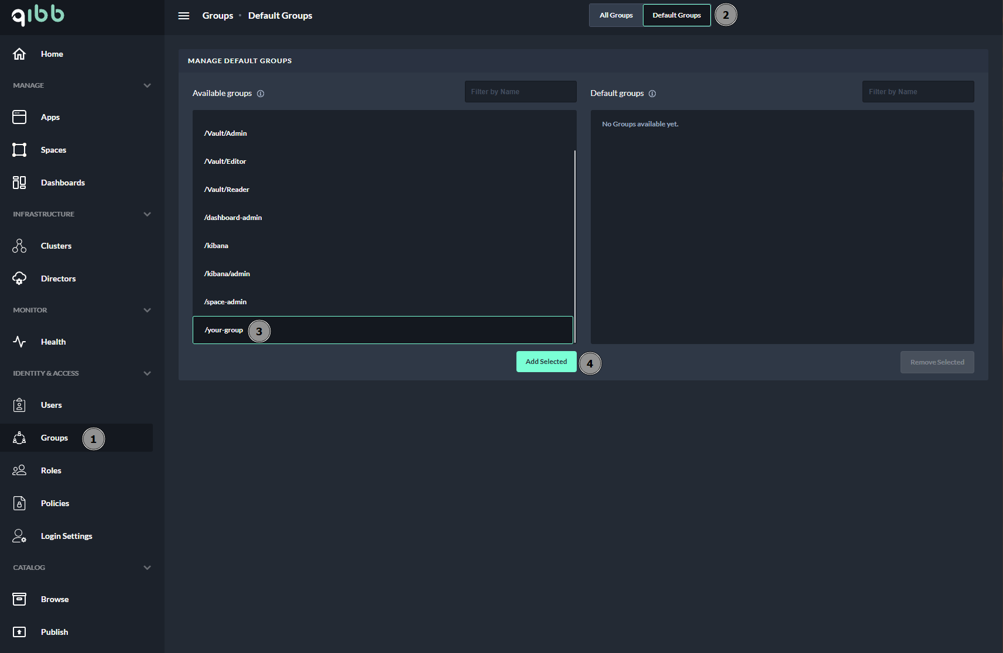Switch to the All Groups tab

tap(616, 15)
